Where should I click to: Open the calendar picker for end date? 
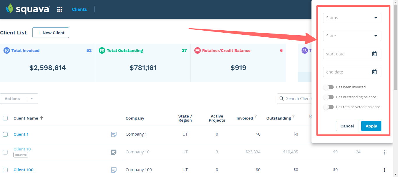[374, 72]
